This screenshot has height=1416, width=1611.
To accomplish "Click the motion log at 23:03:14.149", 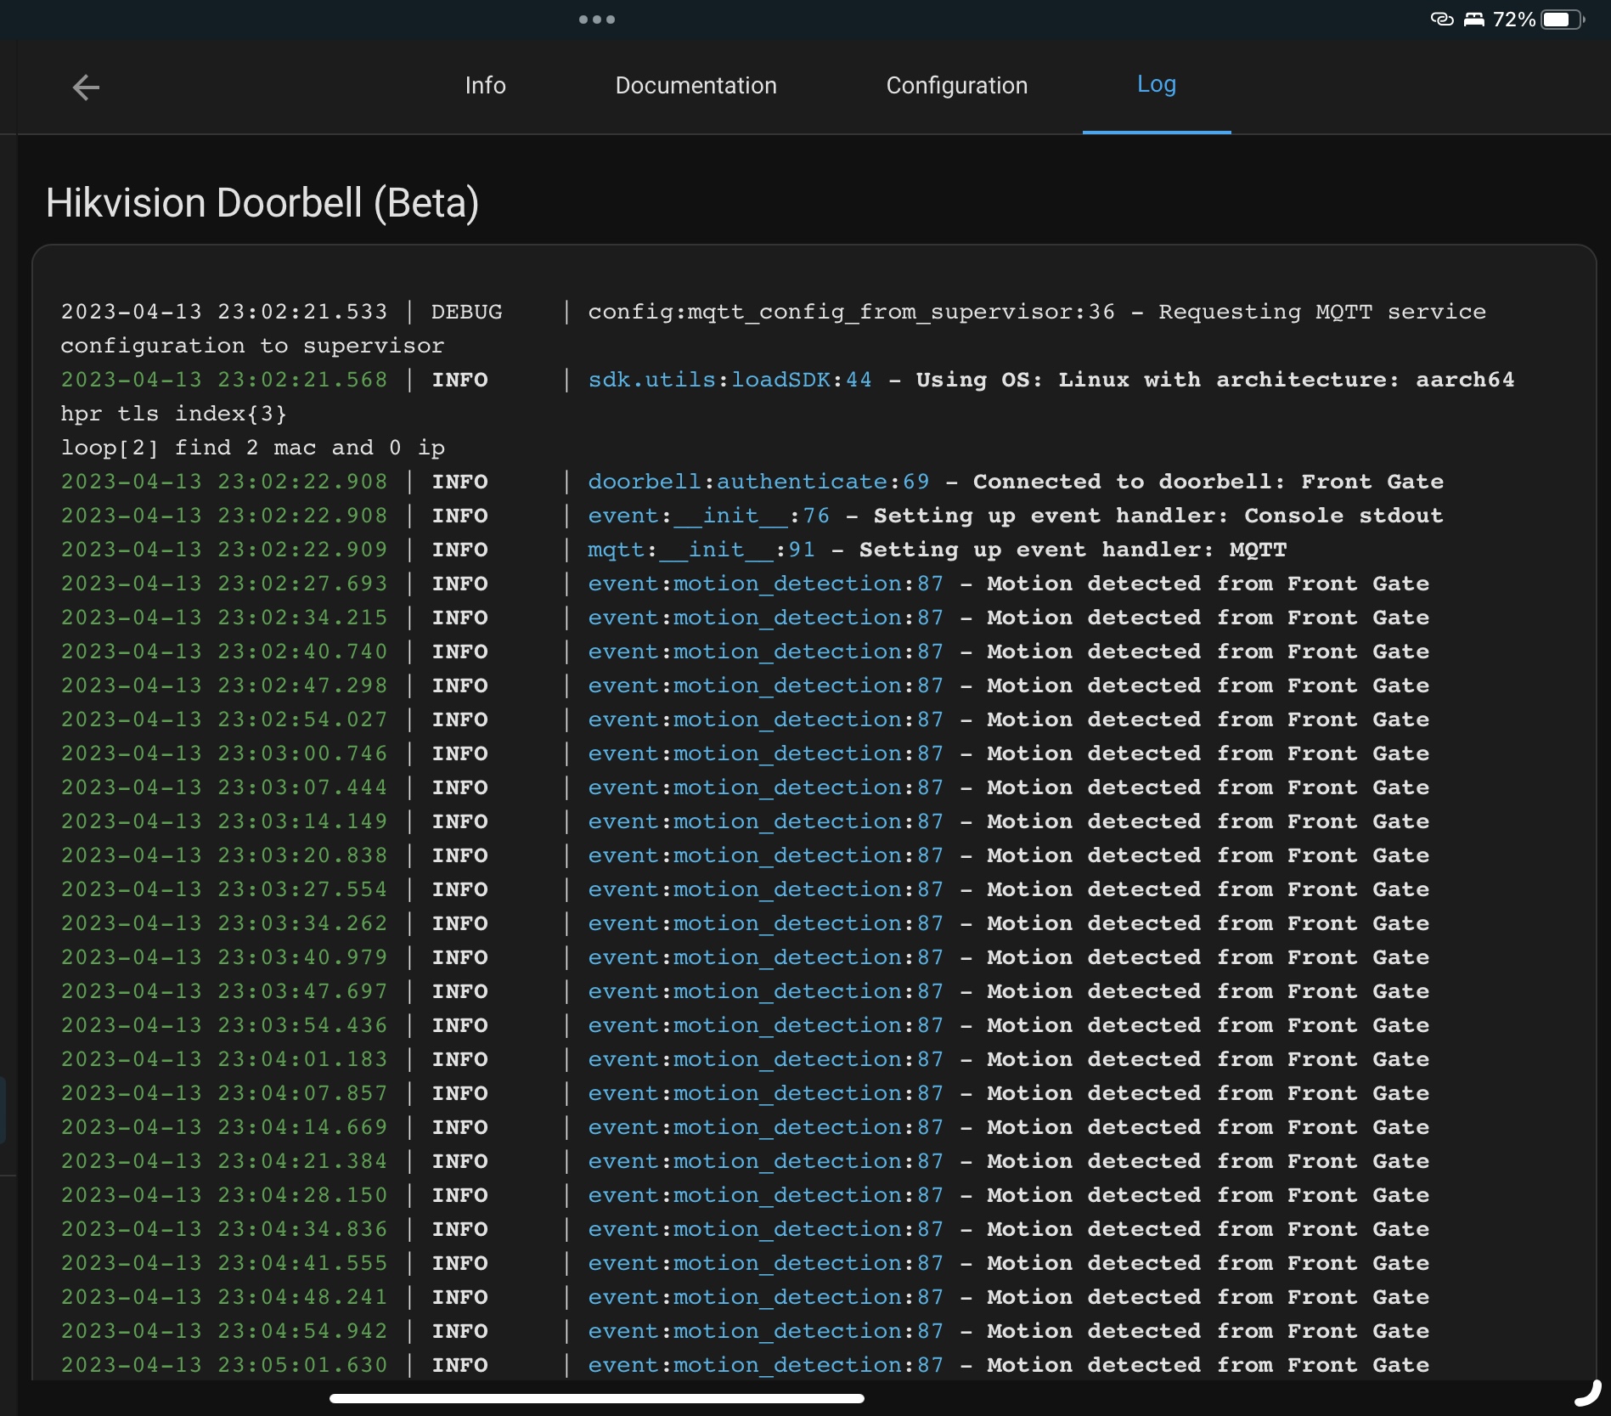I will point(745,821).
